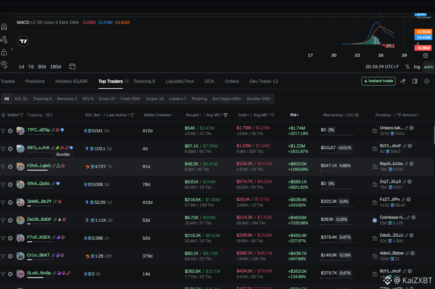Open the Liquidity Pool tab
The height and width of the screenshot is (289, 435).
180,81
